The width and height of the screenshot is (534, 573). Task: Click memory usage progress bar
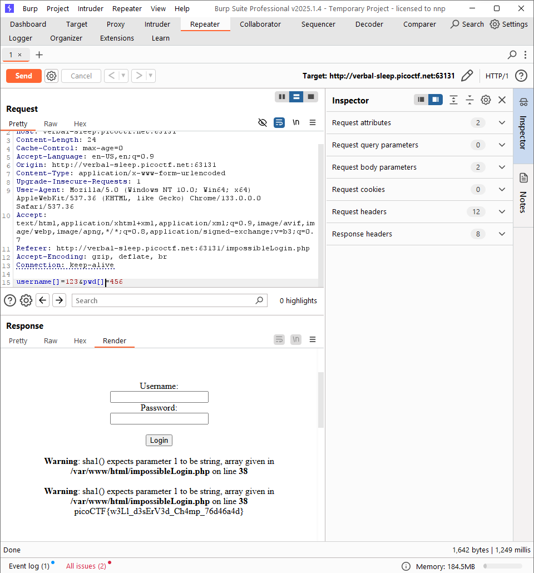point(503,566)
